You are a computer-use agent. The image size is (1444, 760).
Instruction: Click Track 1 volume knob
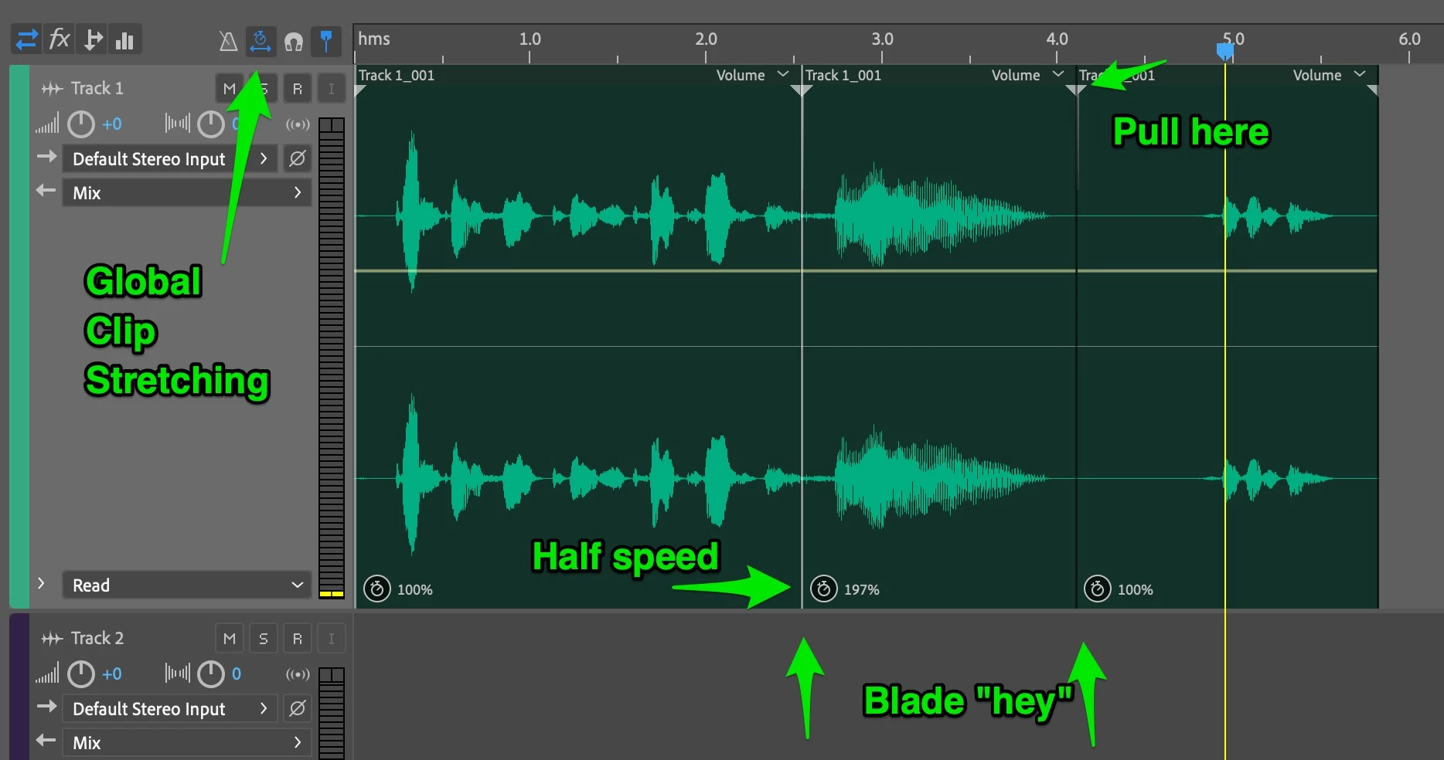[81, 124]
